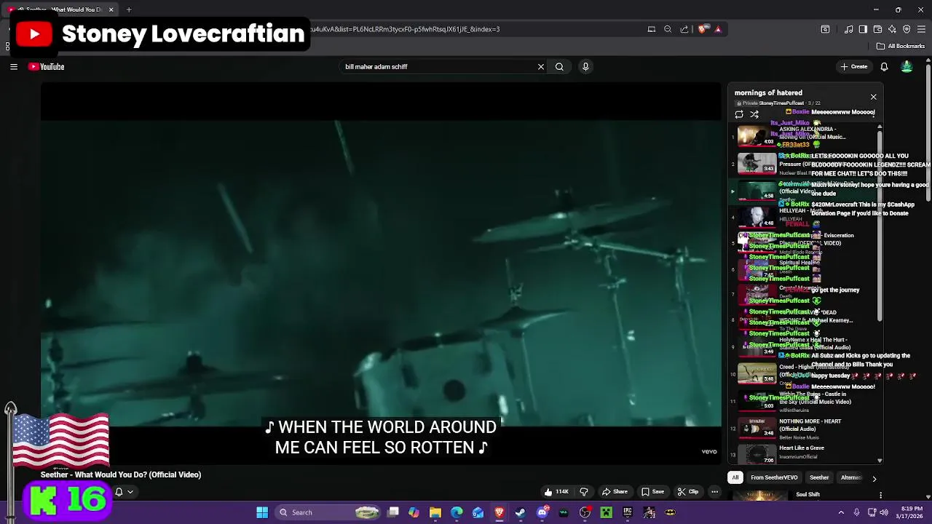Click the Share button under the video

[615, 492]
